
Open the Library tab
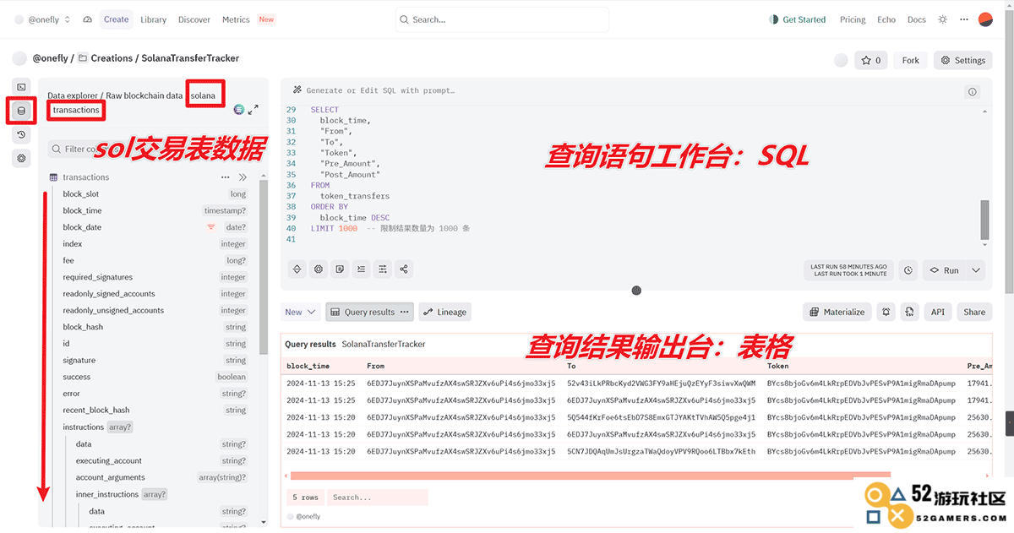154,19
